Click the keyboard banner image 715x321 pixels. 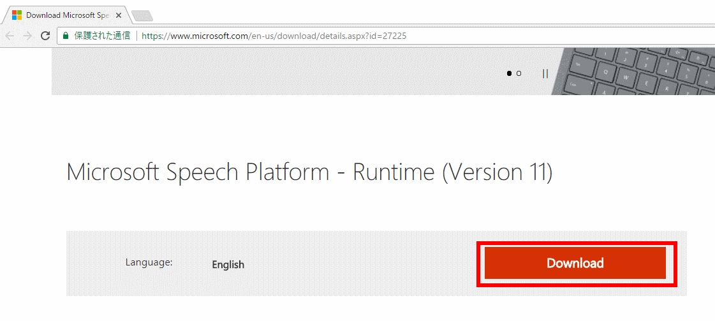(633, 71)
